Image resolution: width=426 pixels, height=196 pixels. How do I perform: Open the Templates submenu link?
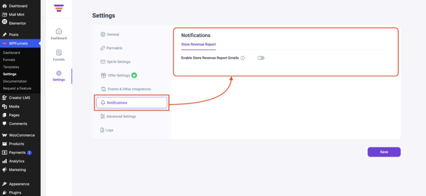11,67
